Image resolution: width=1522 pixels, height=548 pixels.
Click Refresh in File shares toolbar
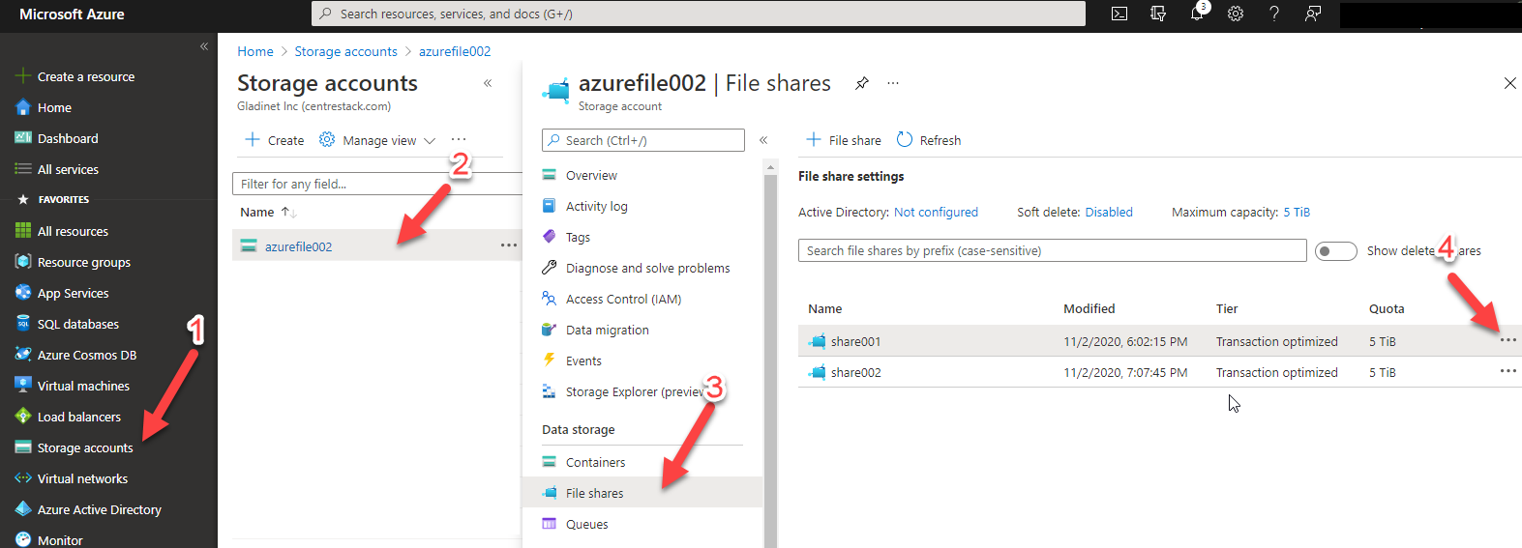929,140
